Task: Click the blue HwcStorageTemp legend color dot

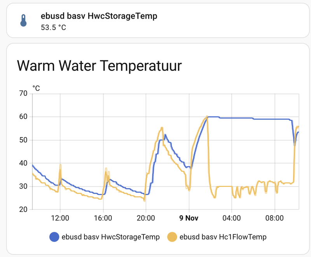Action: [54, 236]
